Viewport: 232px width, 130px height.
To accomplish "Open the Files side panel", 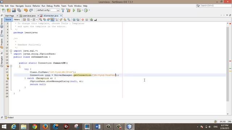I will point(2,33).
